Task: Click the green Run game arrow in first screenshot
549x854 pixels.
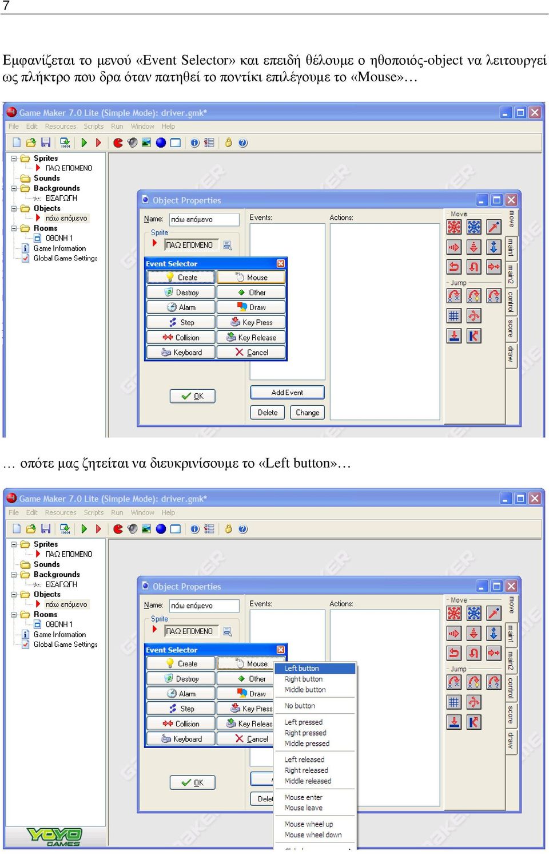Action: click(x=84, y=143)
